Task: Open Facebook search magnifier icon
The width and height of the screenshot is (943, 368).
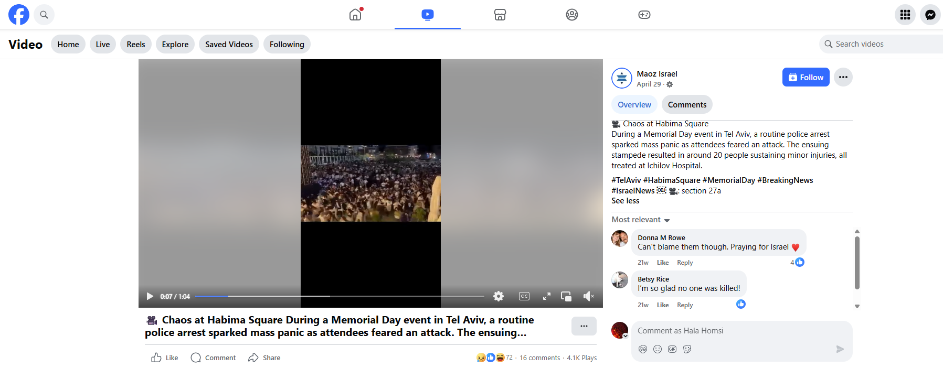Action: point(44,15)
